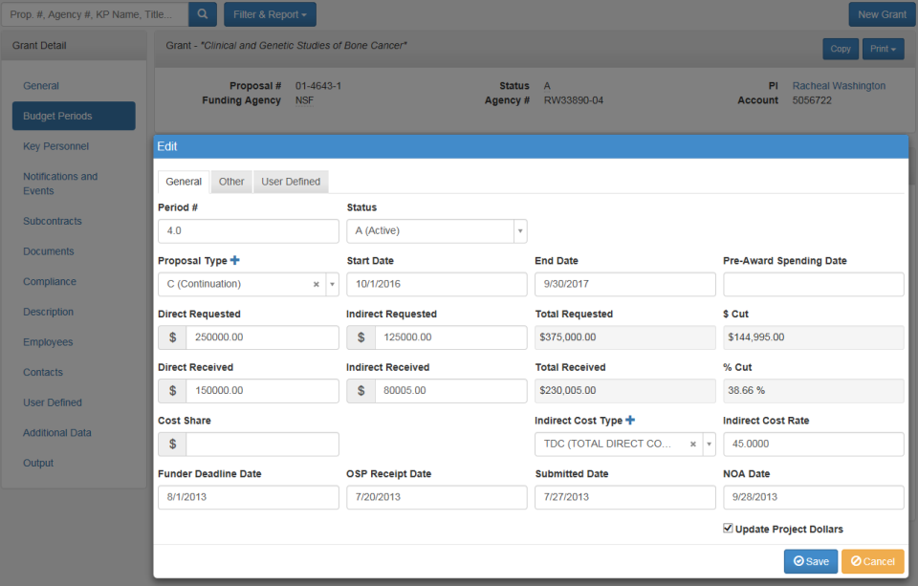Image resolution: width=918 pixels, height=586 pixels.
Task: Click the dollar icon on Direct Requested
Action: 173,337
